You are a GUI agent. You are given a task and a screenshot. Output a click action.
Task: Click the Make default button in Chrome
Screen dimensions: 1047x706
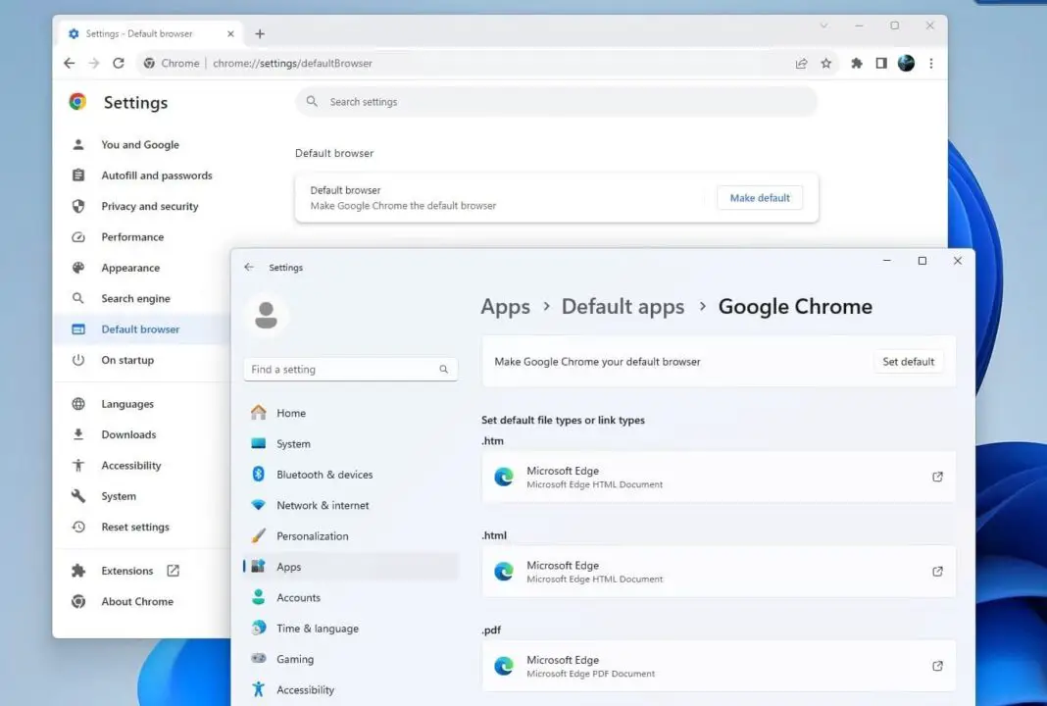760,197
